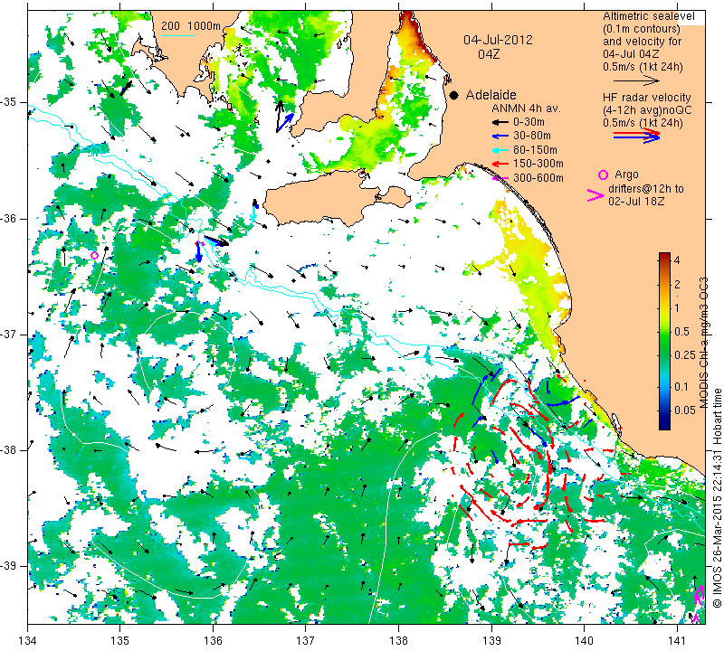The height and width of the screenshot is (651, 724).
Task: Click latitude label -36
Action: pos(9,218)
